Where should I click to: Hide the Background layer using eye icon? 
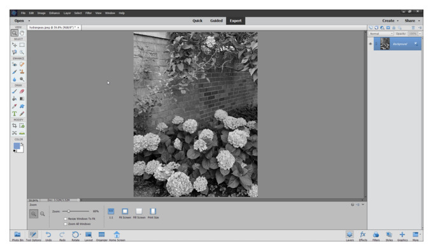(x=371, y=44)
